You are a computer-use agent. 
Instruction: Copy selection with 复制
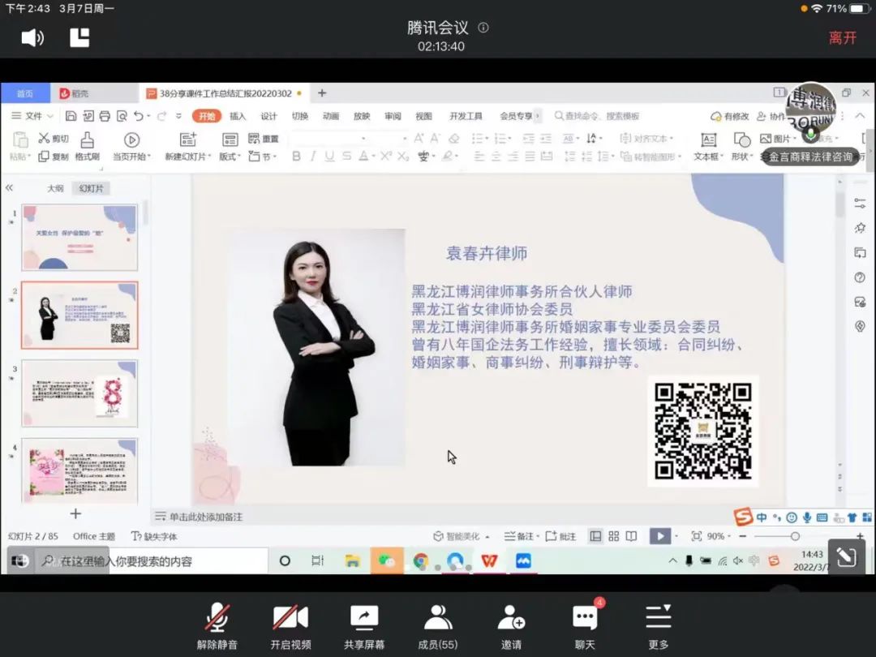[54, 157]
